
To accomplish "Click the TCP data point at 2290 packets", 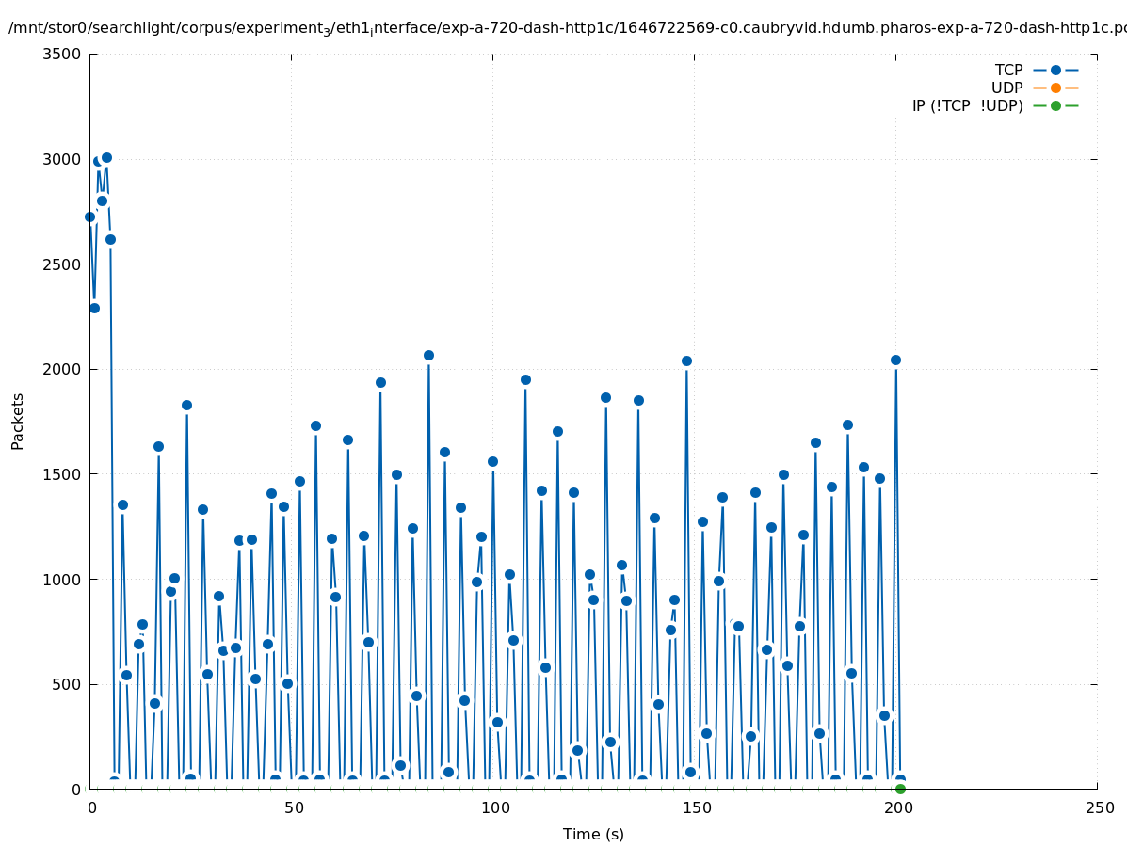I will point(94,308).
